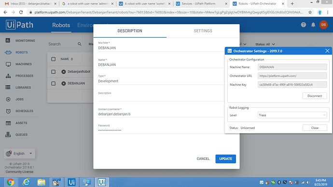Bookmark this page with the star icon

click(310, 13)
